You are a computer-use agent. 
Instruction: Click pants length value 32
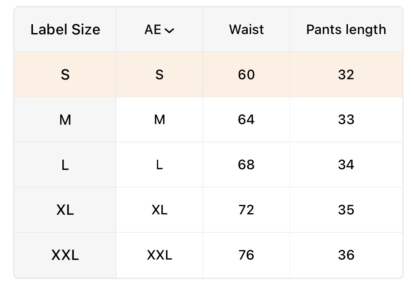point(346,75)
